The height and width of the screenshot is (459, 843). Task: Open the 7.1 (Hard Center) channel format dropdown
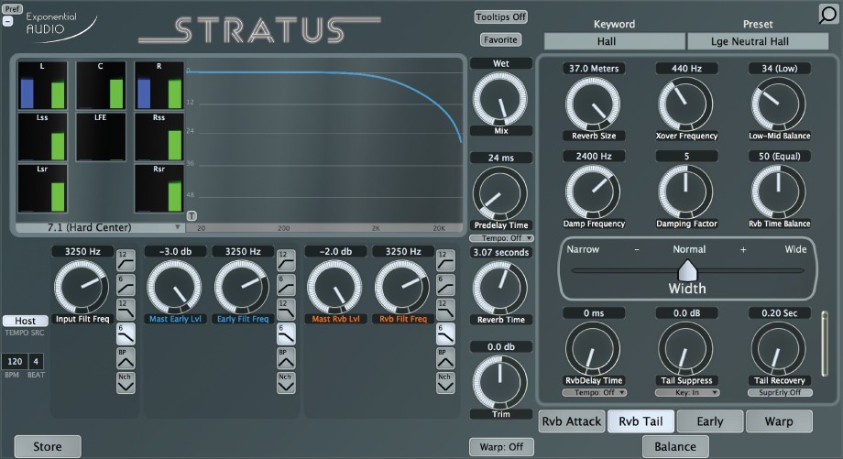pyautogui.click(x=100, y=227)
